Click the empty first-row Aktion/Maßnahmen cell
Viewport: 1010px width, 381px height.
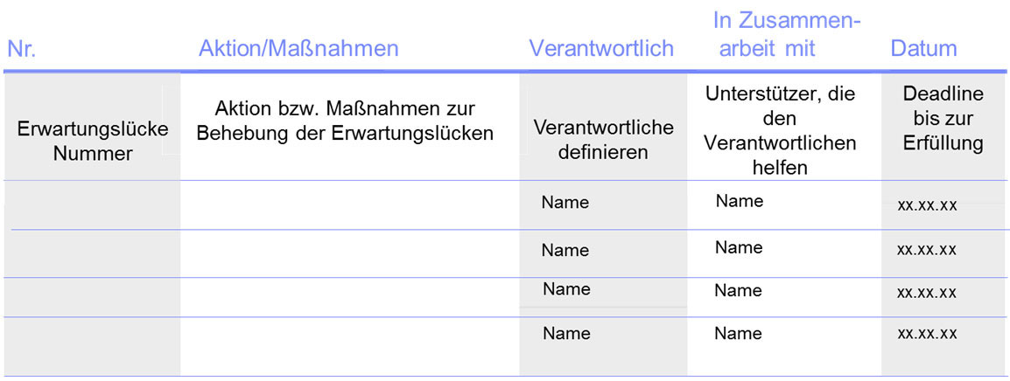tap(349, 205)
